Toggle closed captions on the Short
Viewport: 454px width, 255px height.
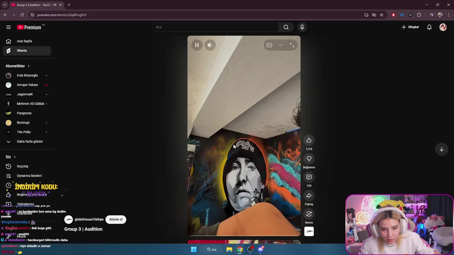[269, 45]
